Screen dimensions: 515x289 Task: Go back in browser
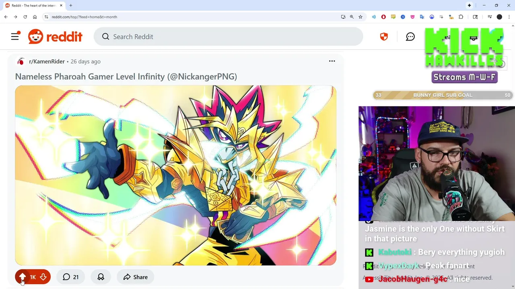[x=6, y=17]
